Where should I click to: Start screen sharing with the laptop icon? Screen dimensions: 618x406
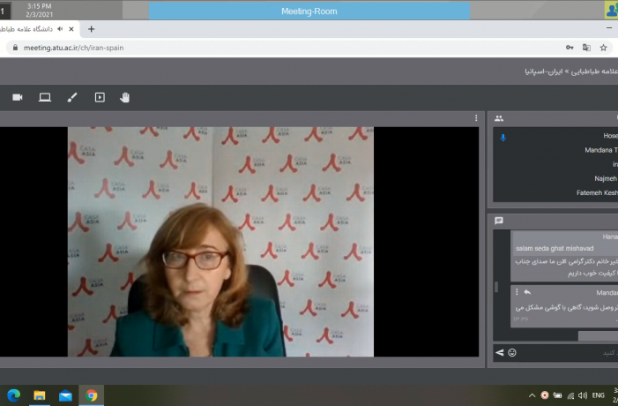click(x=45, y=97)
